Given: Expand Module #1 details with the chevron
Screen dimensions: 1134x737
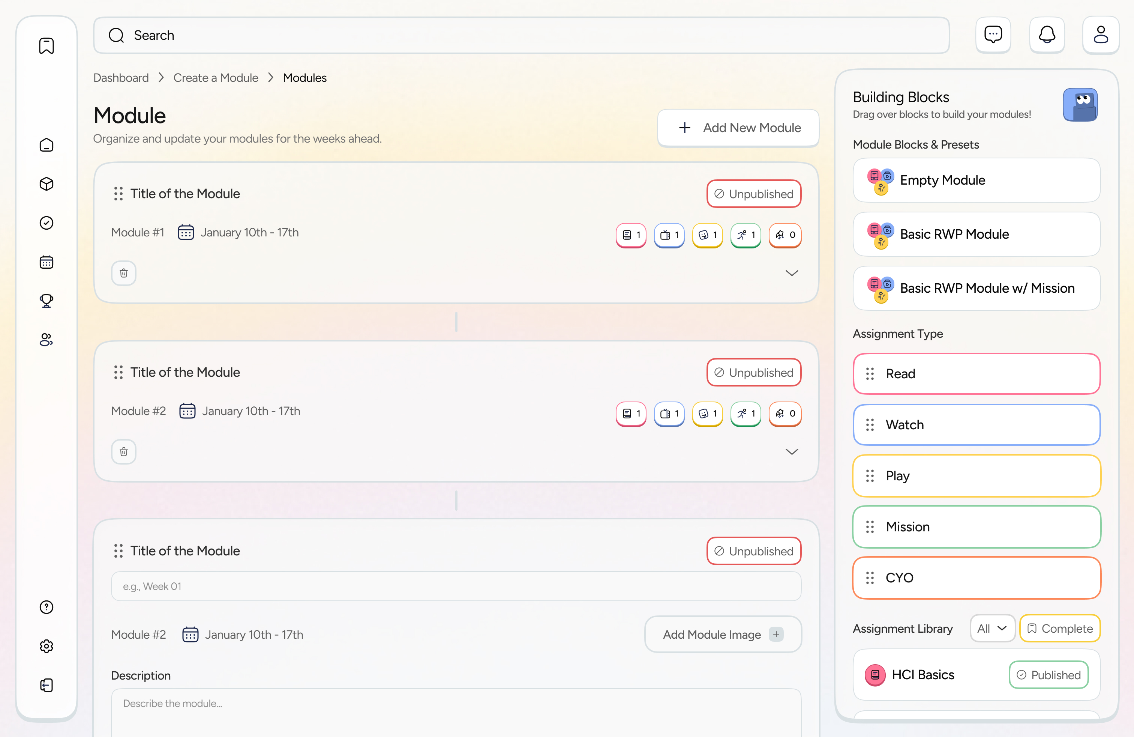Looking at the screenshot, I should tap(792, 273).
